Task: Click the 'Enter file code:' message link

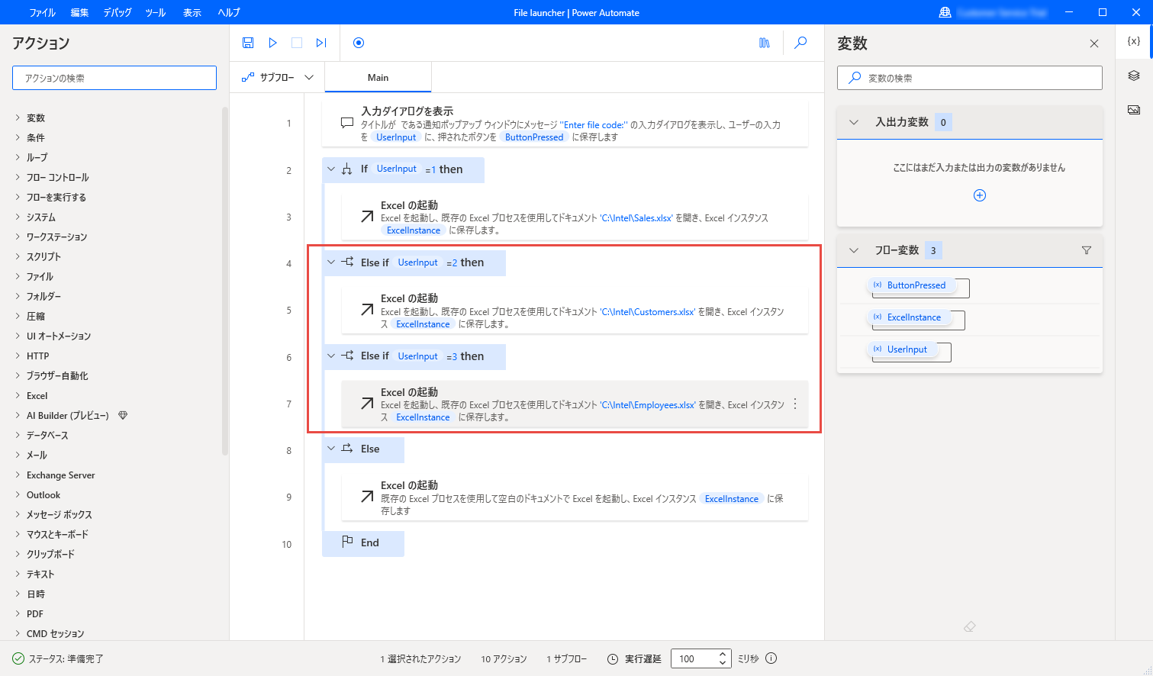Action: [594, 125]
